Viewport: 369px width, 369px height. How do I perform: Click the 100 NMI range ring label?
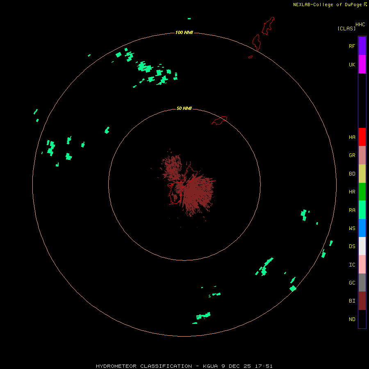[x=184, y=32]
